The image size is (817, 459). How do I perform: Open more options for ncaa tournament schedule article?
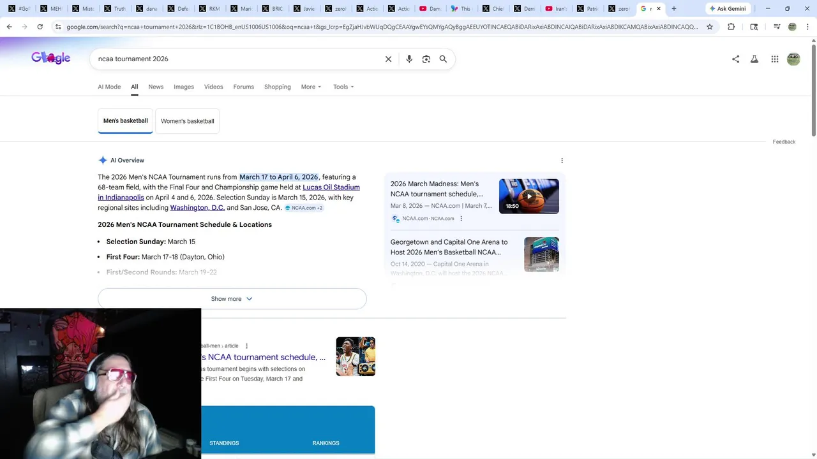tap(246, 346)
